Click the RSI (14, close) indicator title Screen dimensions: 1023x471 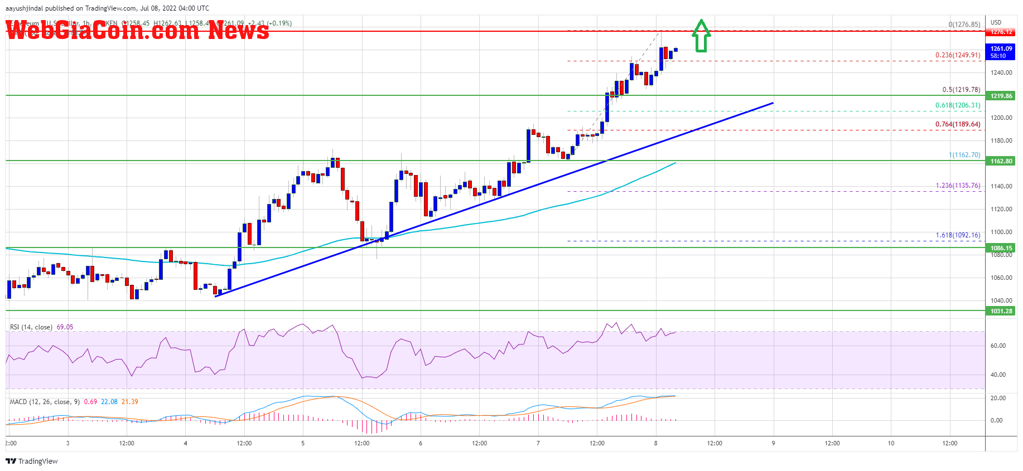pos(31,327)
